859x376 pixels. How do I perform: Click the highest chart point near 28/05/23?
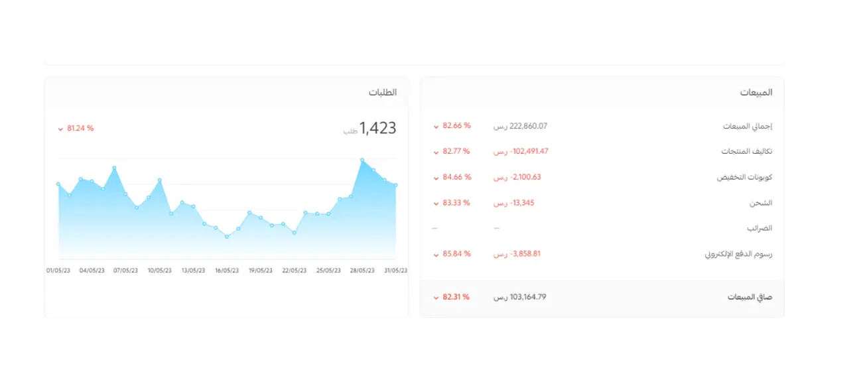click(362, 160)
